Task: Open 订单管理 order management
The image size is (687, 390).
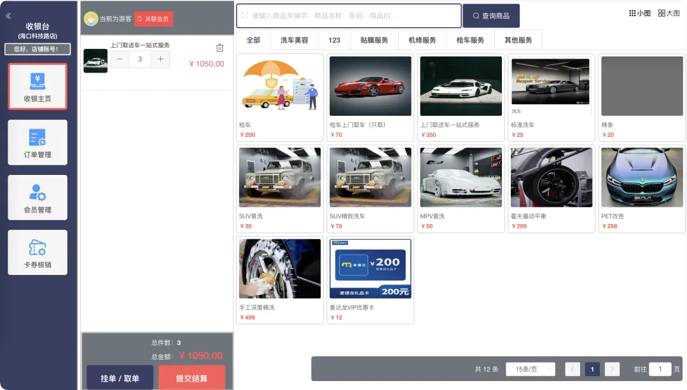Action: point(38,143)
